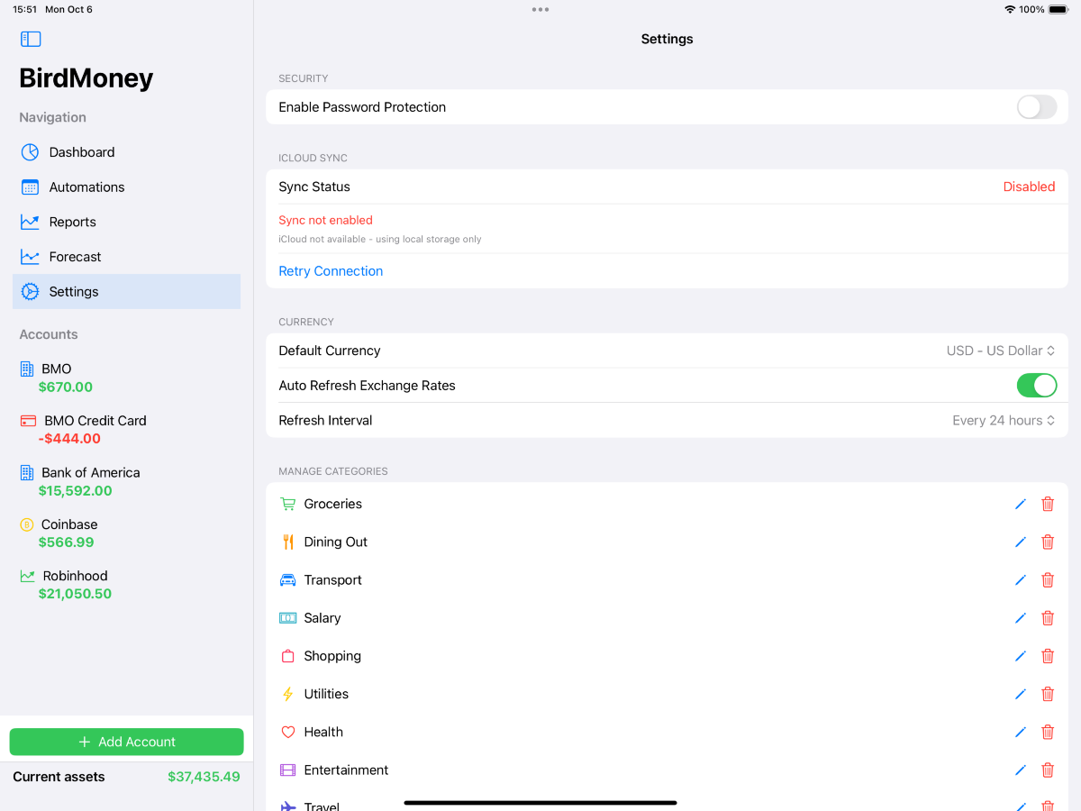Toggle the sidebar visibility icon

click(31, 39)
